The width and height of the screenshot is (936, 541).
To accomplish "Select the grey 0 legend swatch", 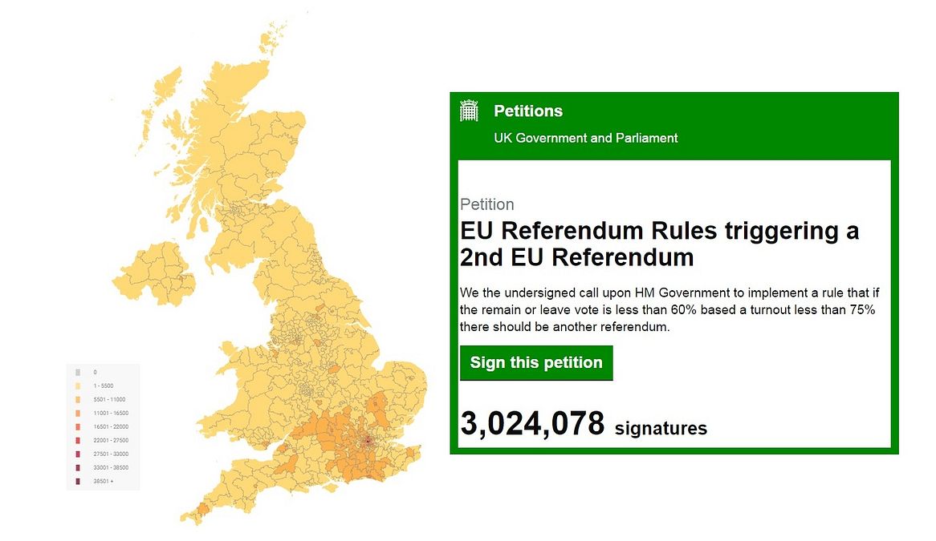I will click(77, 373).
